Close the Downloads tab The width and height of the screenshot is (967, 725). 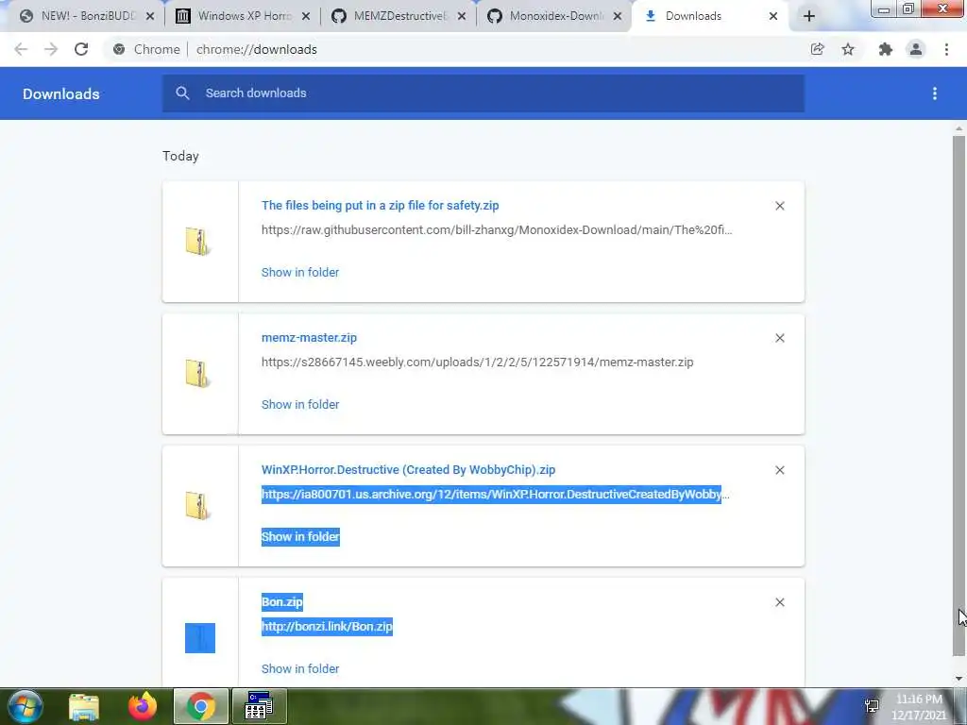coord(773,16)
